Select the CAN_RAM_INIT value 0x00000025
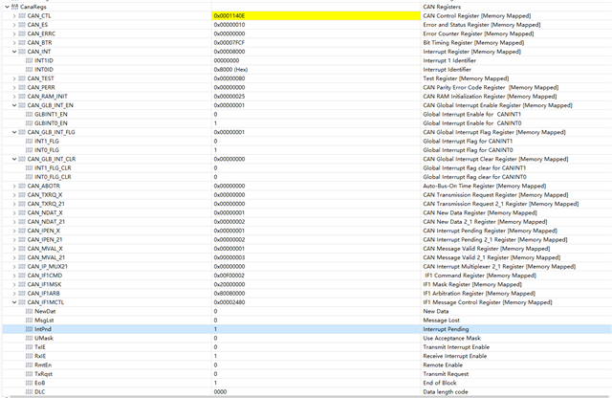The width and height of the screenshot is (612, 398). pyautogui.click(x=229, y=97)
